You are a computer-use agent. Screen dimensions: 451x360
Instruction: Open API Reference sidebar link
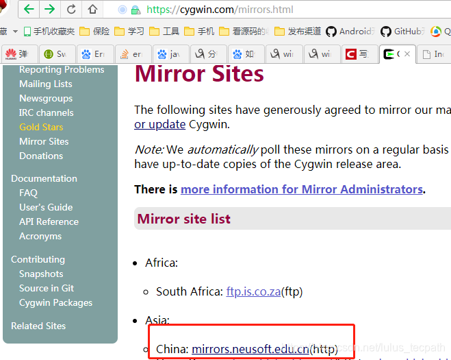tap(49, 221)
